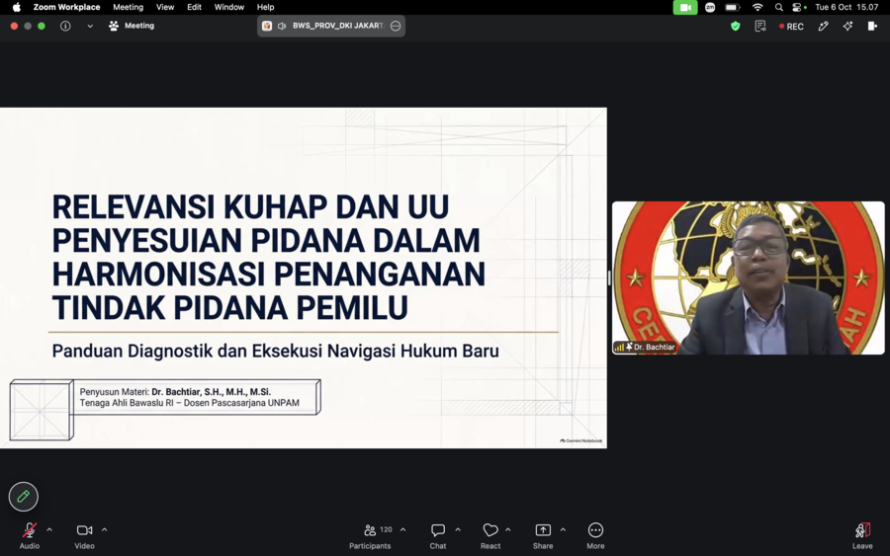Click the green camera status icon in menu bar
The width and height of the screenshot is (890, 556).
(685, 7)
